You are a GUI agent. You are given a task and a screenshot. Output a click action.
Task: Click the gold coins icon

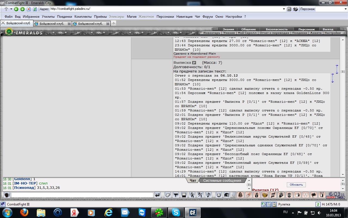point(265,195)
